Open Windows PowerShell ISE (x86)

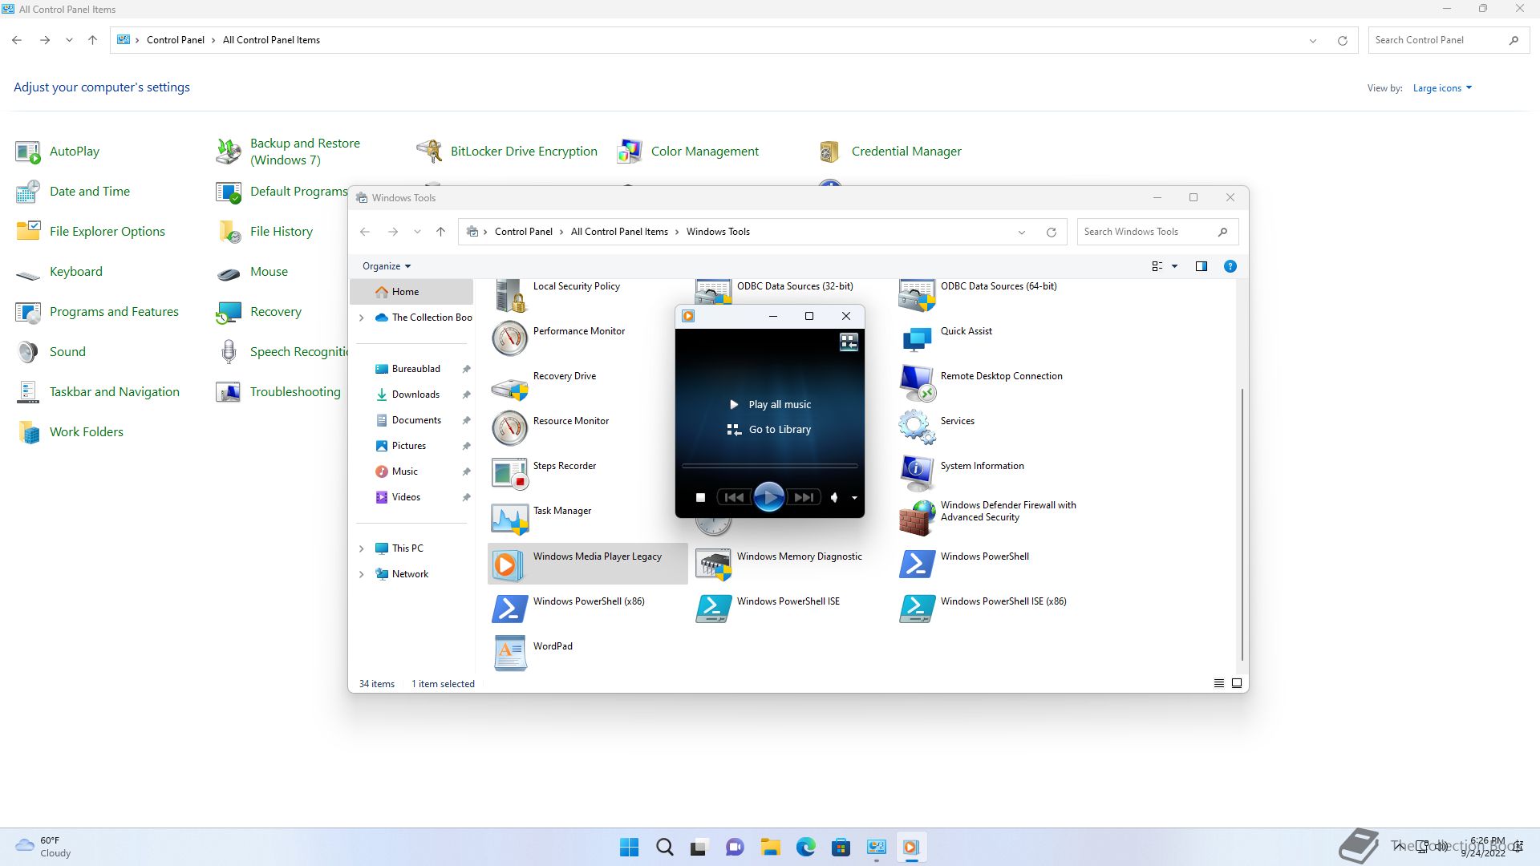tap(983, 609)
